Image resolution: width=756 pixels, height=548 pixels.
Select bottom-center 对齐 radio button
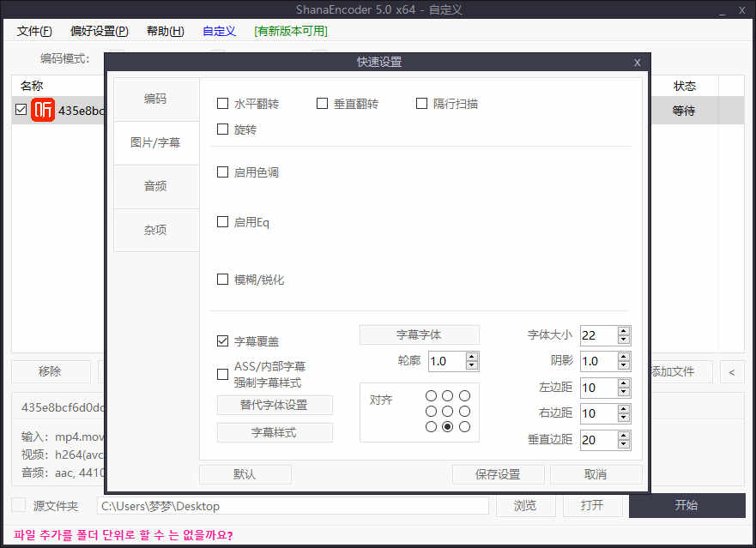coord(447,426)
